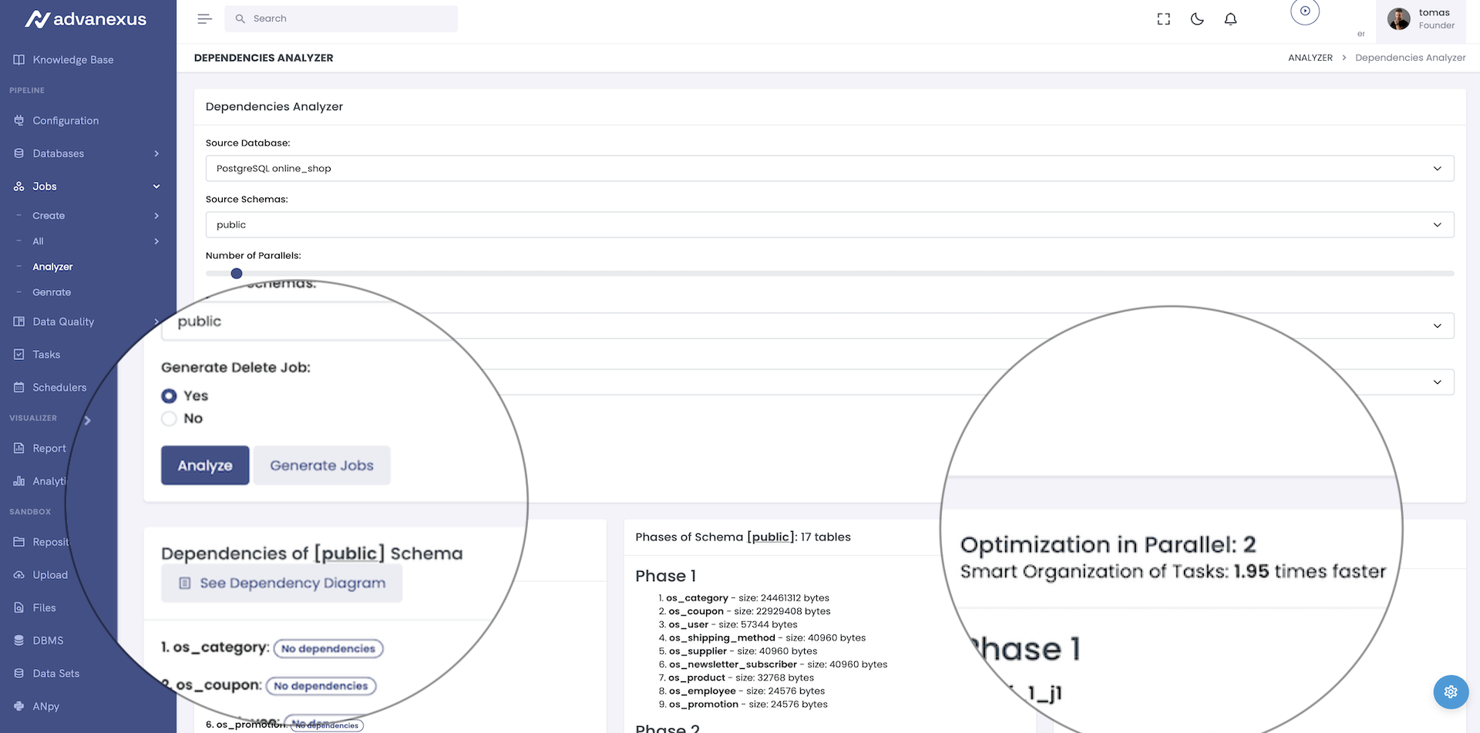Screen dimensions: 1480x733
Task: Open Knowledge Base via its book icon
Action: pyautogui.click(x=18, y=59)
